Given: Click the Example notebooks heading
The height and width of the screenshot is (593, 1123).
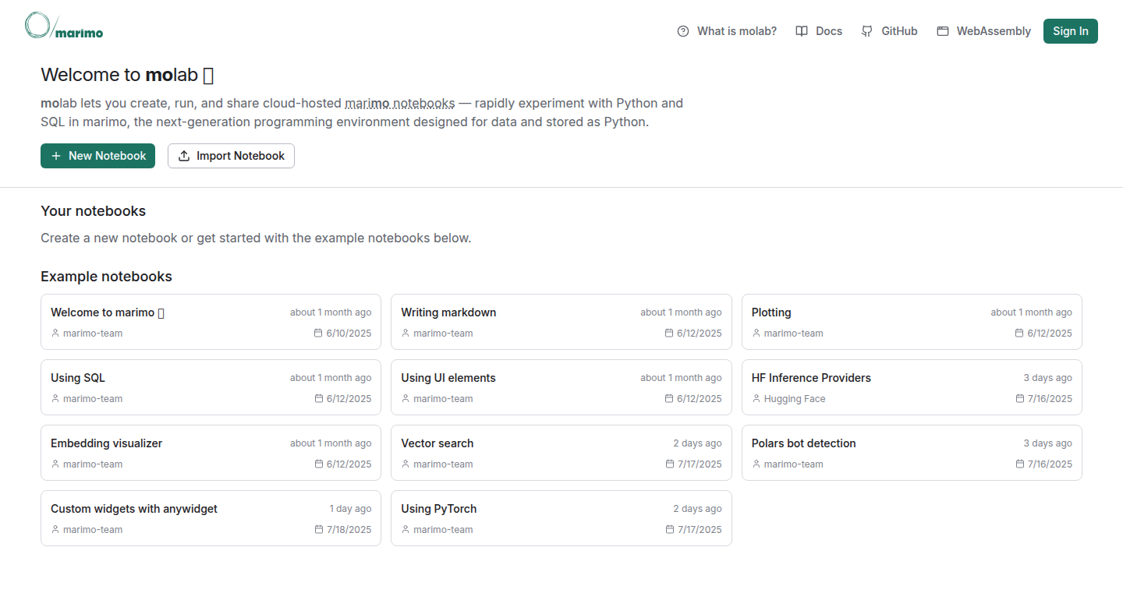Looking at the screenshot, I should [106, 277].
